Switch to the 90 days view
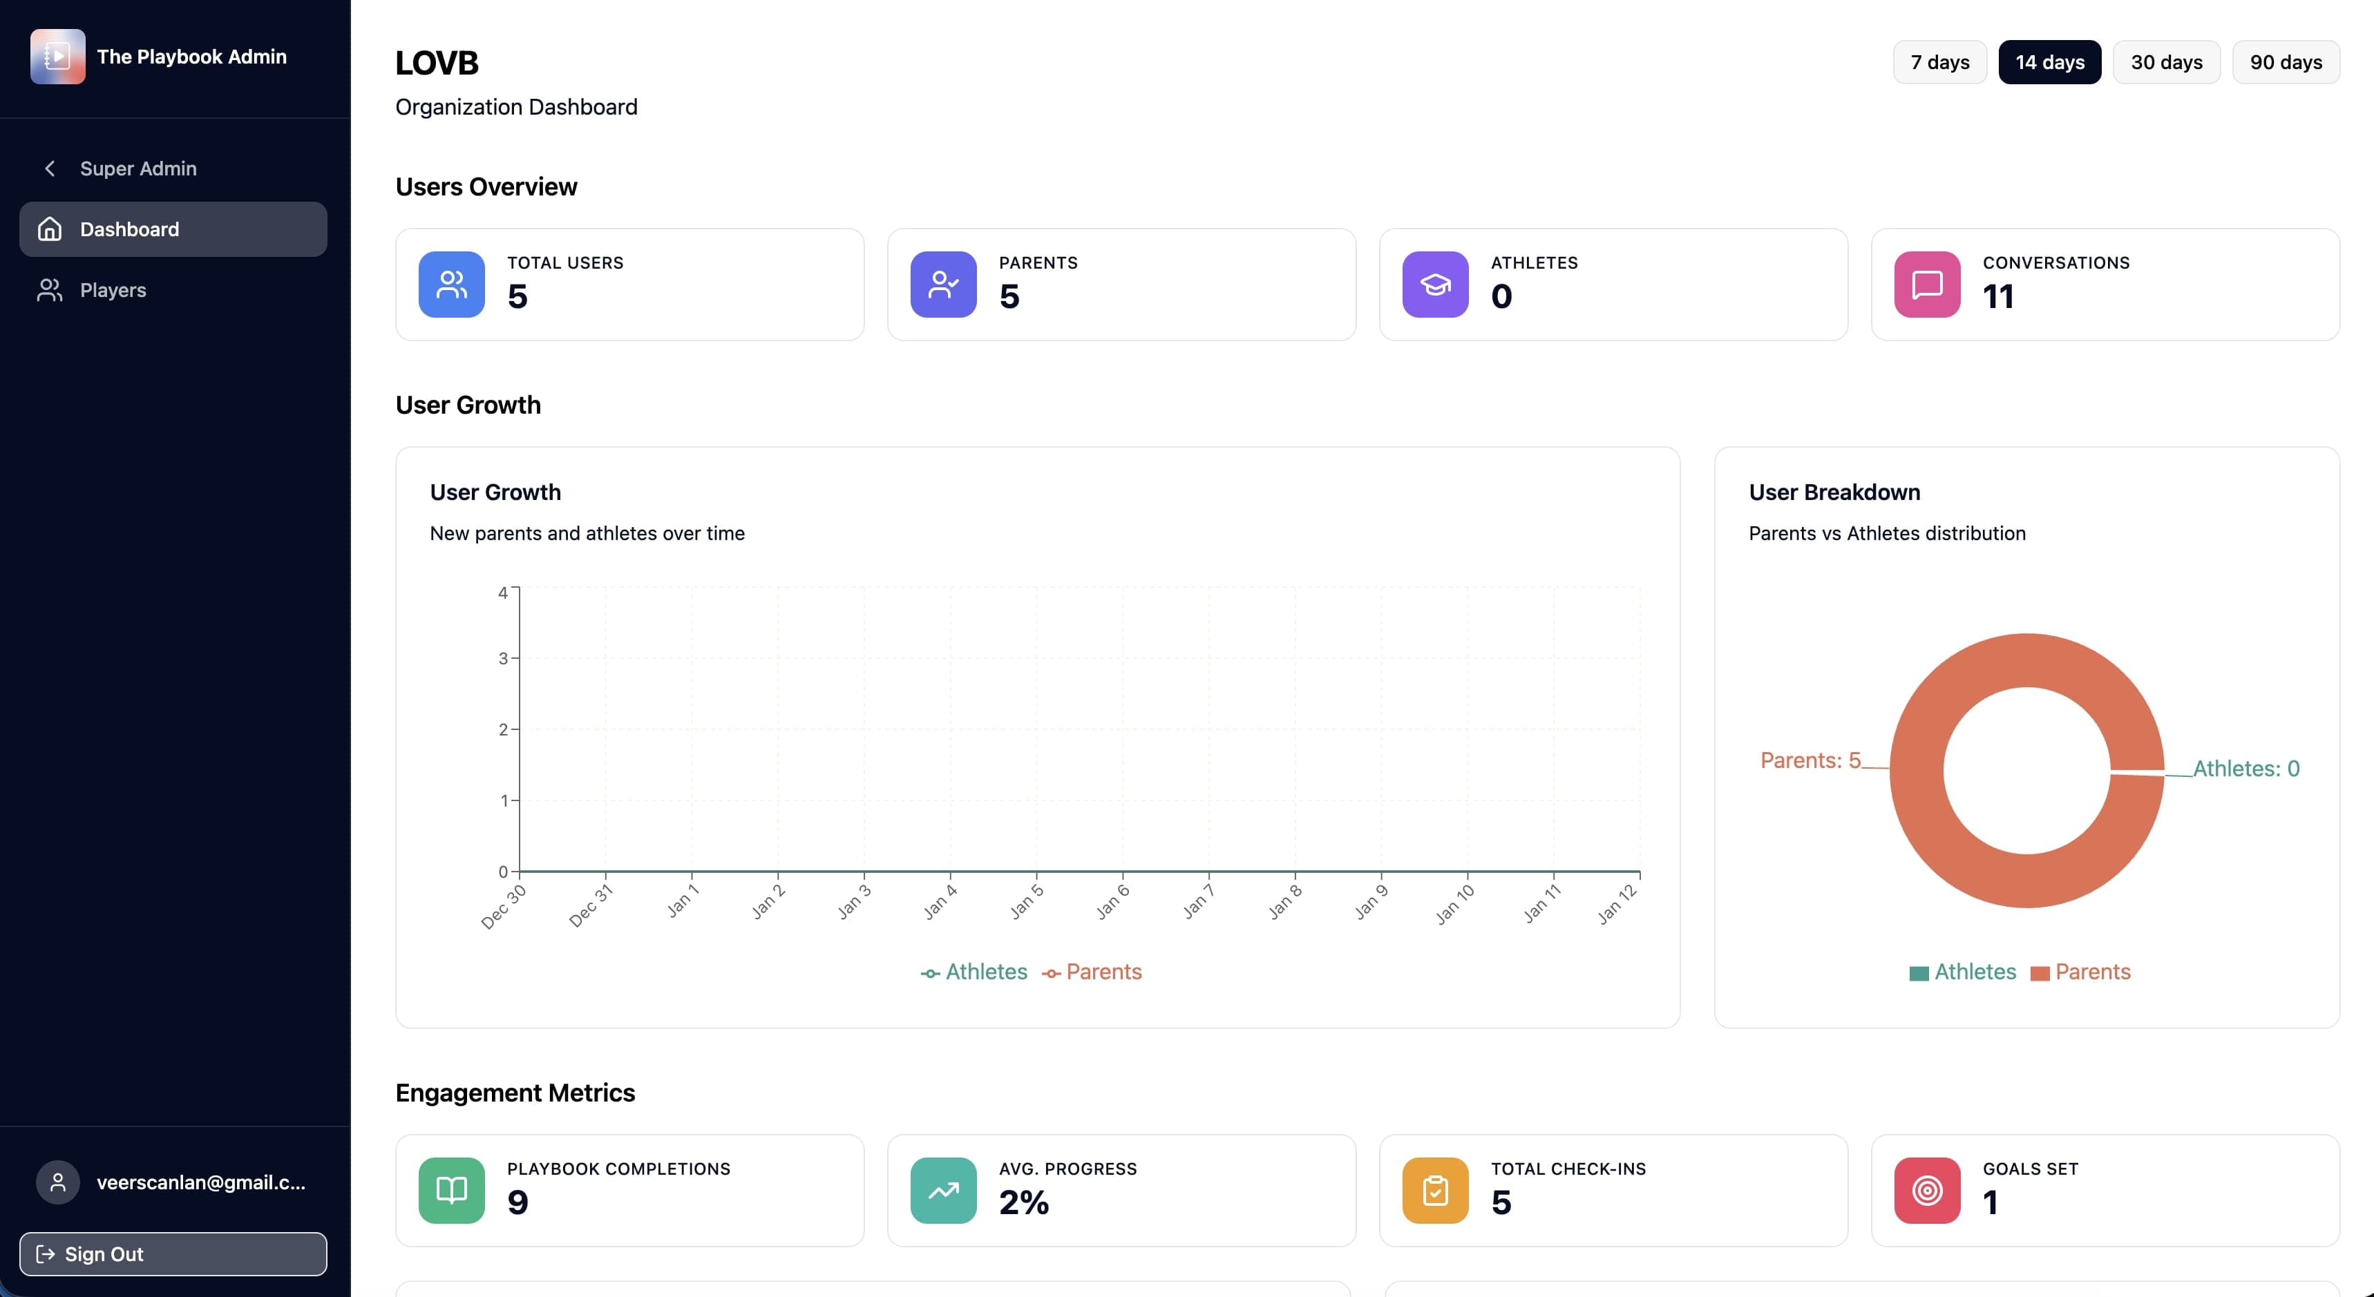This screenshot has width=2374, height=1297. (2286, 61)
